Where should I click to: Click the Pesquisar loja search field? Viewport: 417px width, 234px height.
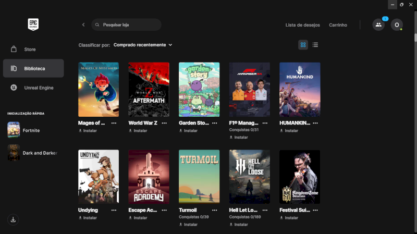126,24
